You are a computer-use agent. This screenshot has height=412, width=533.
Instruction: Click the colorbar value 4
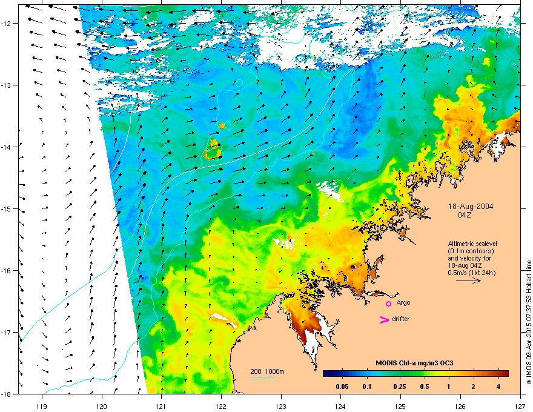coord(498,387)
